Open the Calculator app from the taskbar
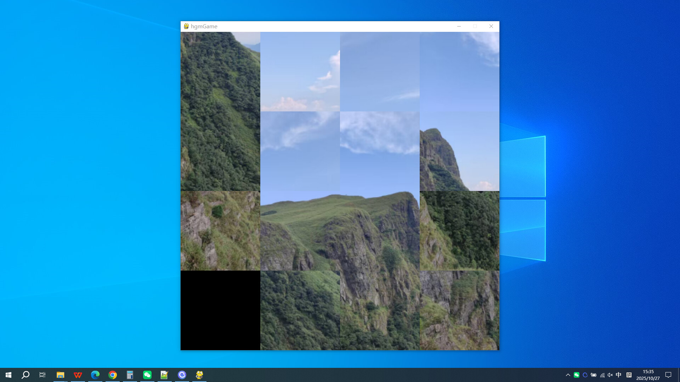 click(130, 375)
